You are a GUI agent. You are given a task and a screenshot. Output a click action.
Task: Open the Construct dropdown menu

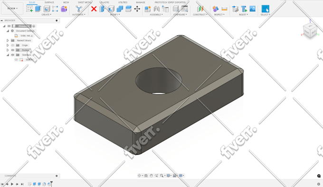(200, 15)
